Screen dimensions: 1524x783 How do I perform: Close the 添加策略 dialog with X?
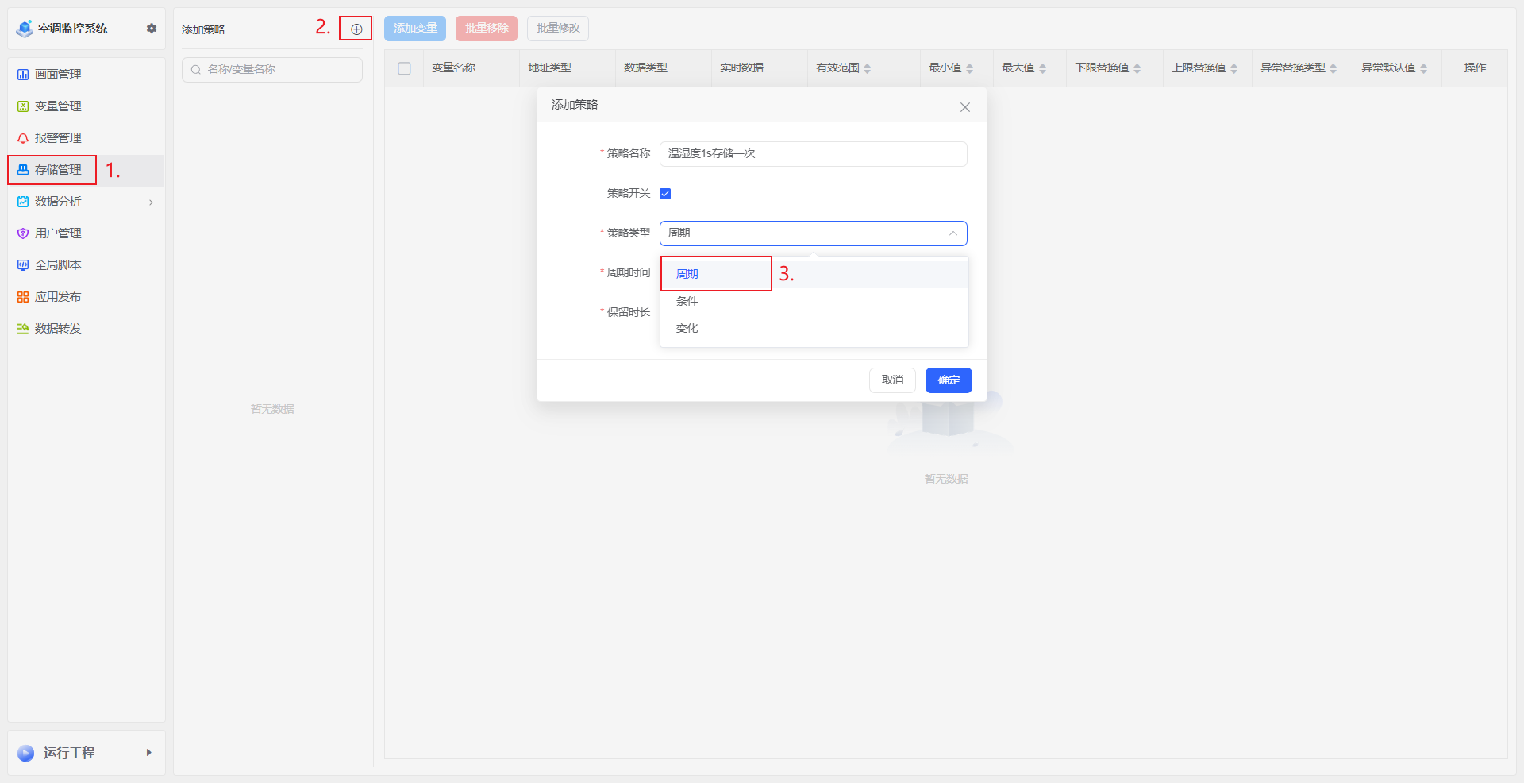(964, 107)
